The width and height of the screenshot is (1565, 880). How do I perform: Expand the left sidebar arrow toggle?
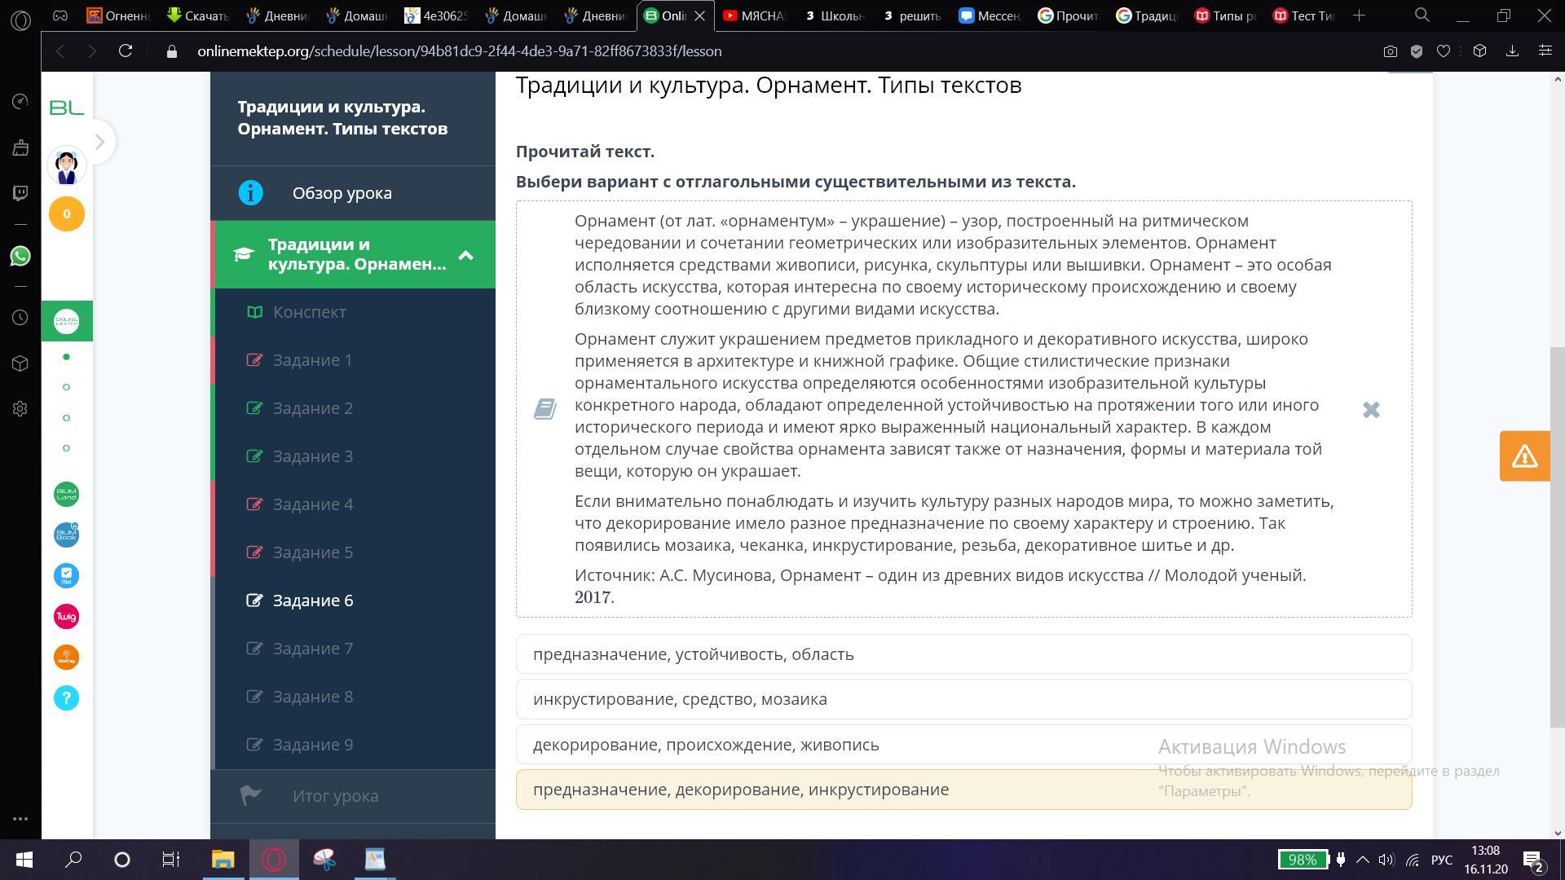tap(99, 142)
